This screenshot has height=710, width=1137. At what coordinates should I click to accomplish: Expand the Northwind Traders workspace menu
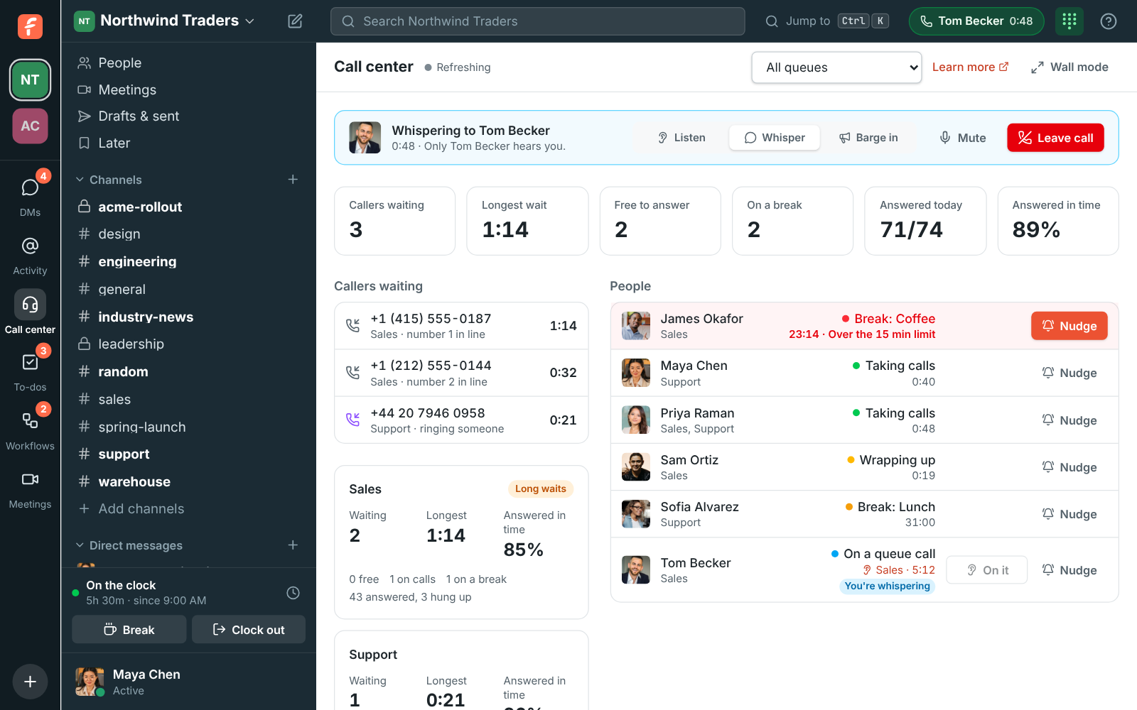164,21
